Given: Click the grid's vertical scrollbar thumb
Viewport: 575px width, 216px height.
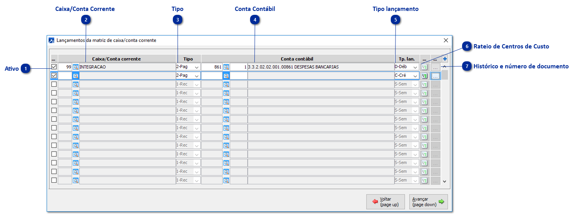Looking at the screenshot, I should coord(444,75).
